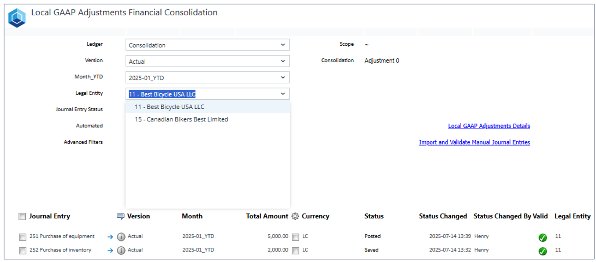This screenshot has height=262, width=596.
Task: Open the Month_YTD 2025-01_YTD dropdown
Action: [207, 78]
